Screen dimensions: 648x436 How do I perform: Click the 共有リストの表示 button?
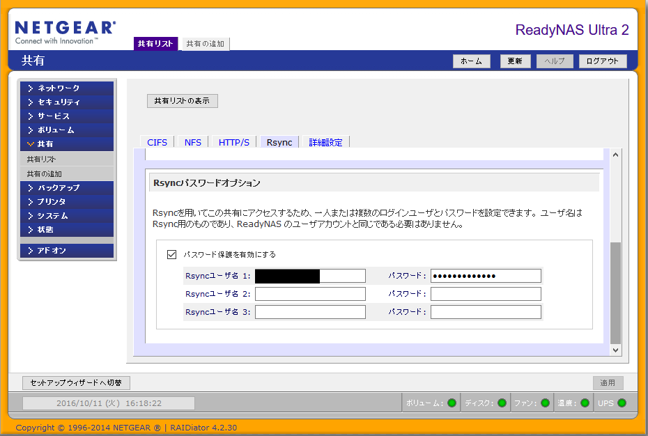point(183,101)
